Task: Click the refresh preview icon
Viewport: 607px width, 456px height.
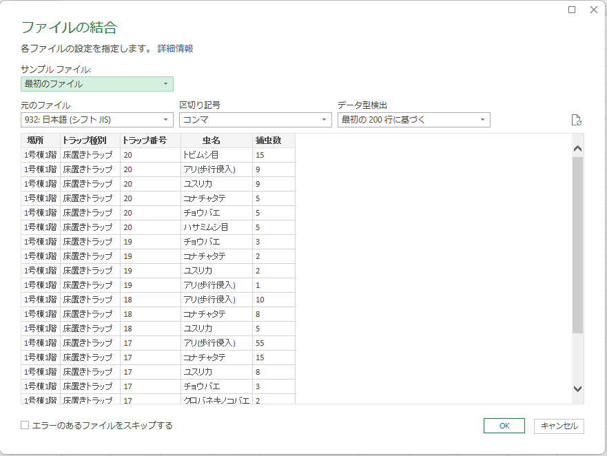Action: coord(577,121)
